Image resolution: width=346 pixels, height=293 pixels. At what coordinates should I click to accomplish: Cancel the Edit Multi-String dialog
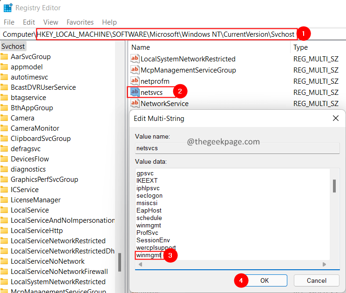[x=317, y=280]
